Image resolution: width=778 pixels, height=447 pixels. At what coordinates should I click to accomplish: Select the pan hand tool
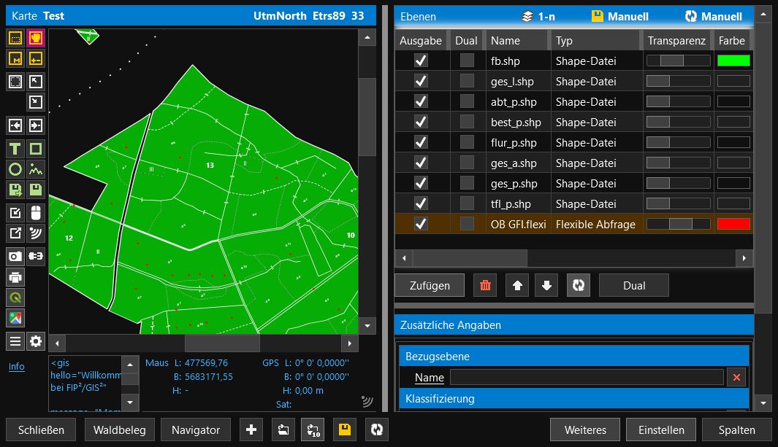click(x=36, y=38)
